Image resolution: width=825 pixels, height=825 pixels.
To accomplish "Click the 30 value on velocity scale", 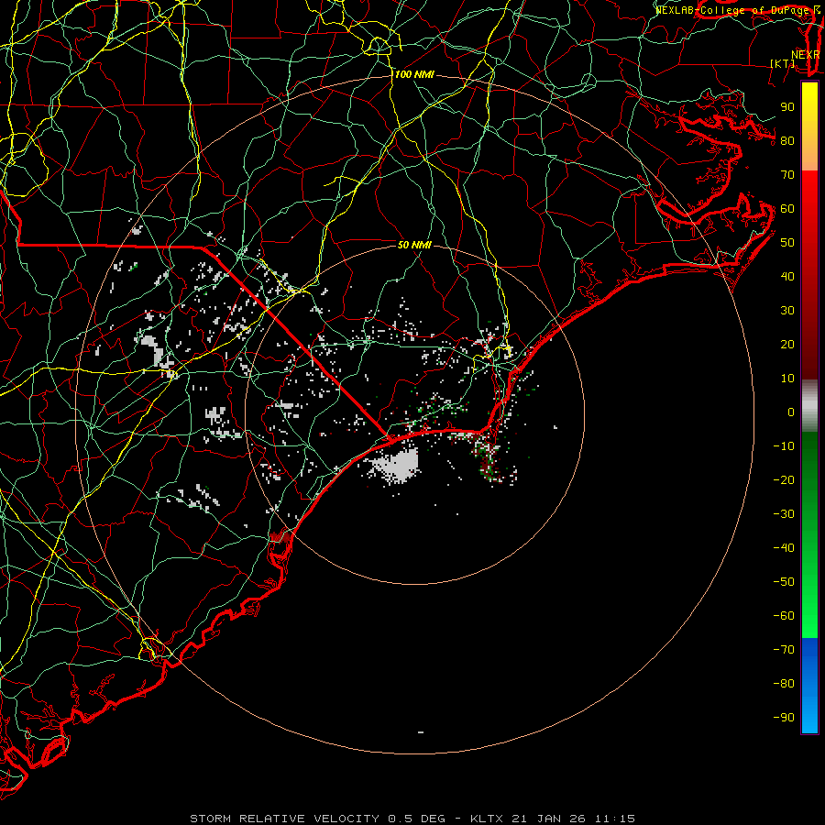I will [x=787, y=311].
